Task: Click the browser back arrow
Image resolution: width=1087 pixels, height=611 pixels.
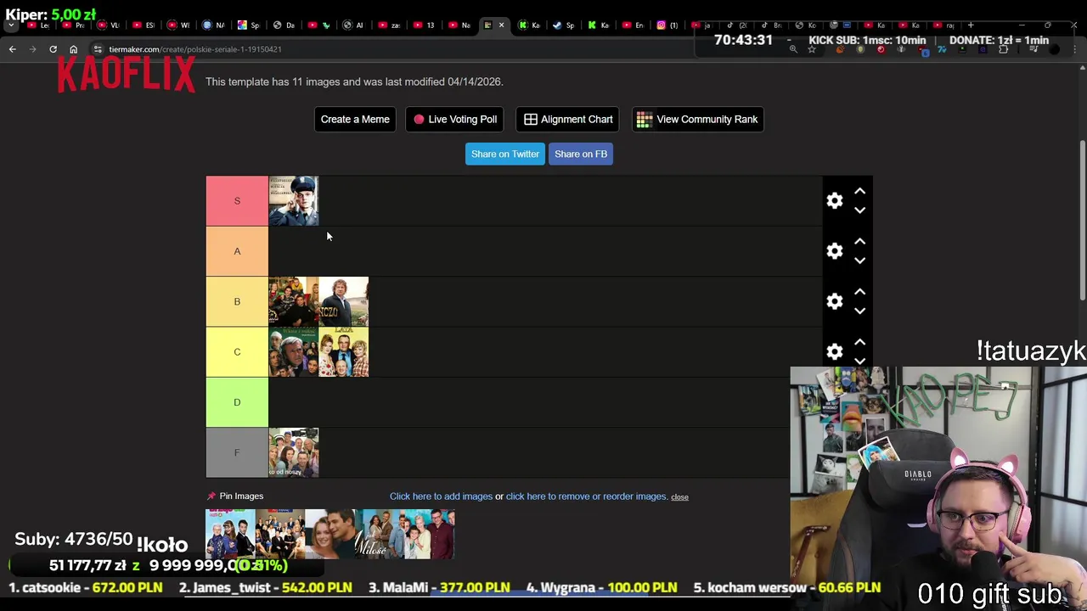Action: [x=13, y=49]
